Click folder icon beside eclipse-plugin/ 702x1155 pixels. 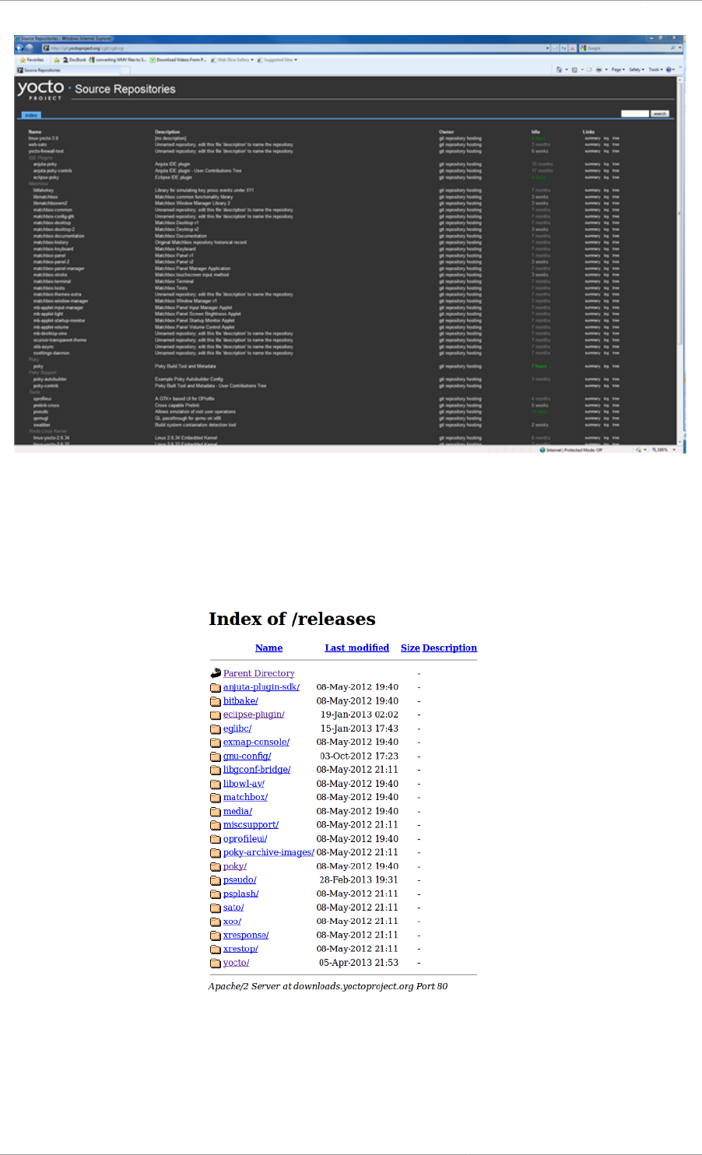point(216,714)
